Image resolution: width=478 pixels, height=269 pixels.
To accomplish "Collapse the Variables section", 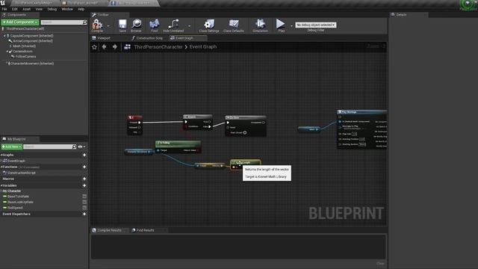I will 1,185.
